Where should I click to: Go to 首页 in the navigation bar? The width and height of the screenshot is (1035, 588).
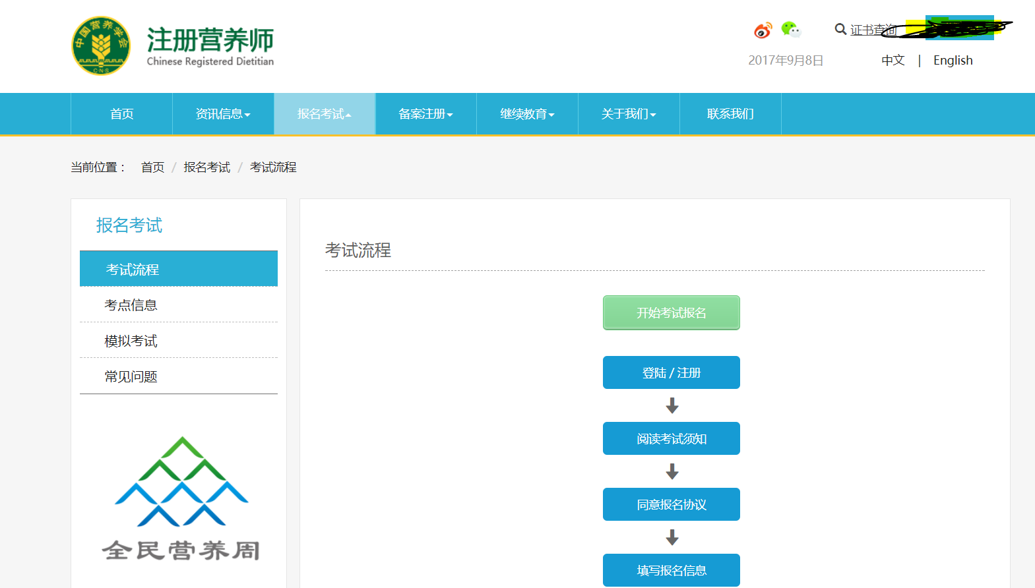point(122,114)
